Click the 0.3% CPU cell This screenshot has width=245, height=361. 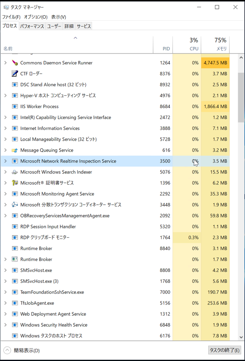[187, 237]
